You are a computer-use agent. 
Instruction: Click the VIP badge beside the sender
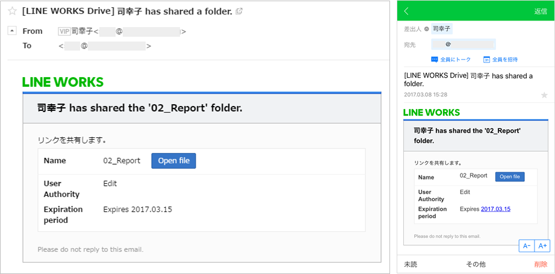pyautogui.click(x=64, y=31)
